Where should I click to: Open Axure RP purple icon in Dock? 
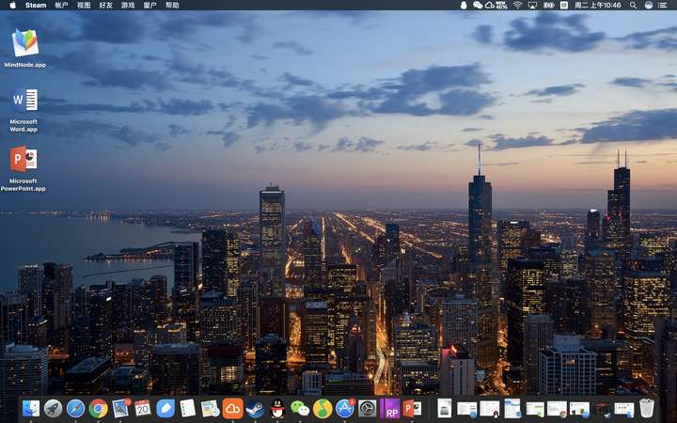pos(390,408)
